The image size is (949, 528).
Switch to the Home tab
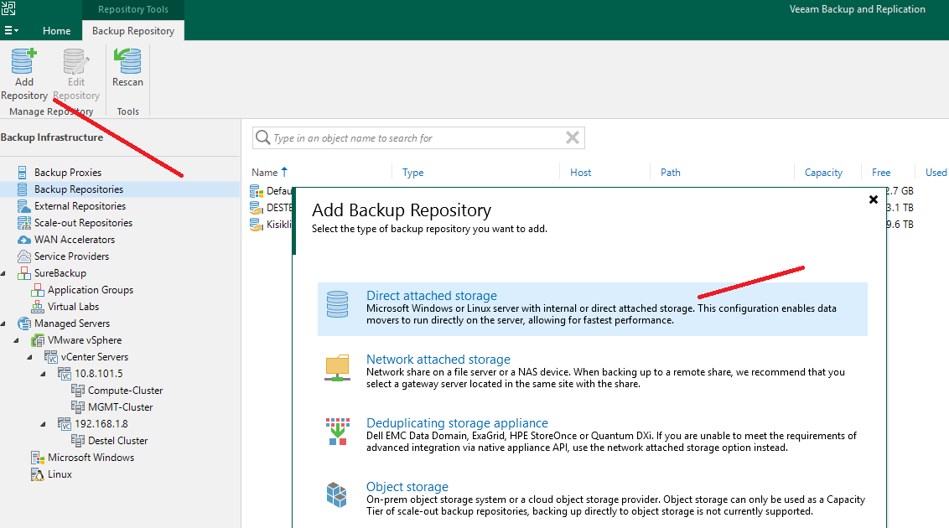click(56, 30)
